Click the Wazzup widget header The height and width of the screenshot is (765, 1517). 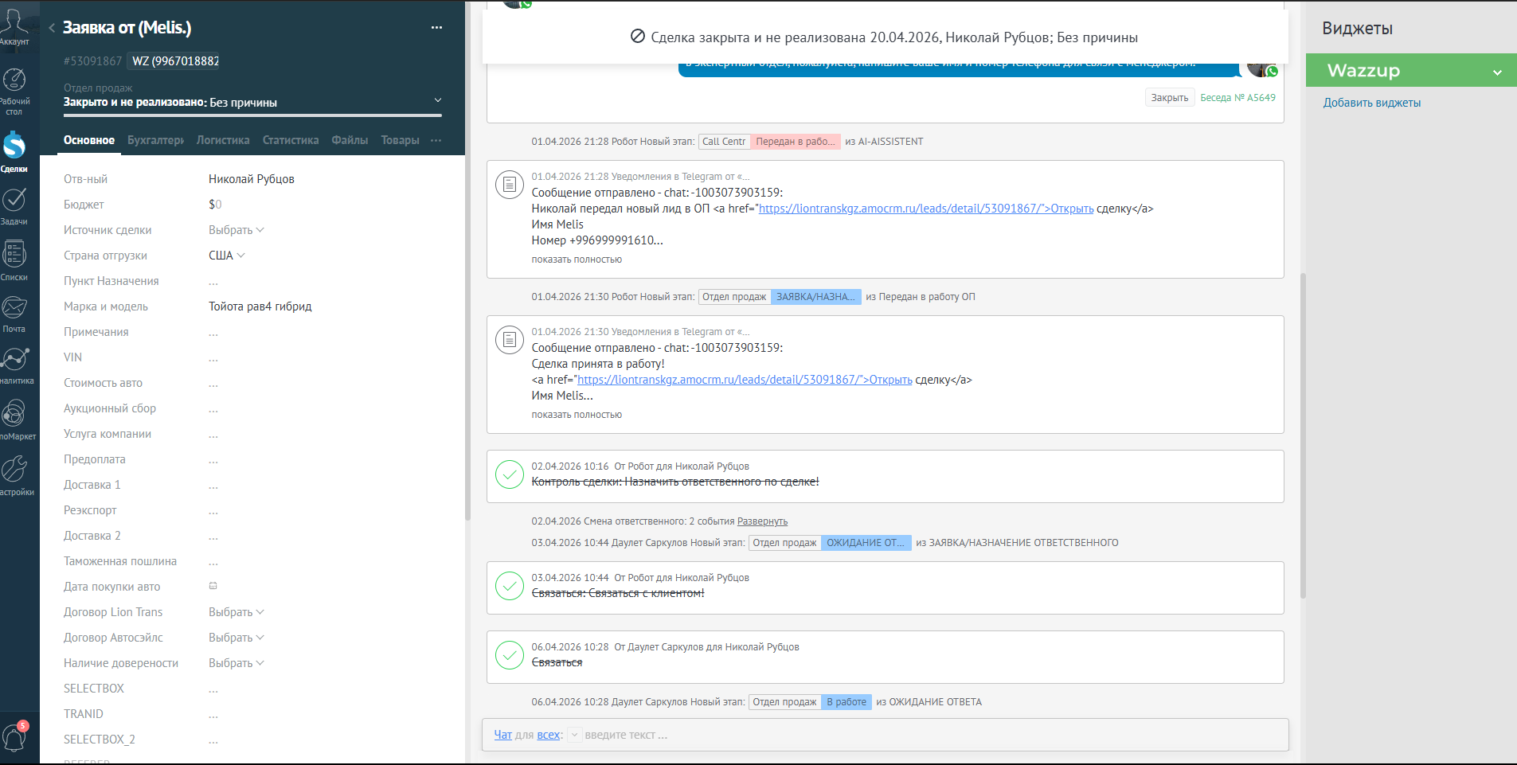1411,70
